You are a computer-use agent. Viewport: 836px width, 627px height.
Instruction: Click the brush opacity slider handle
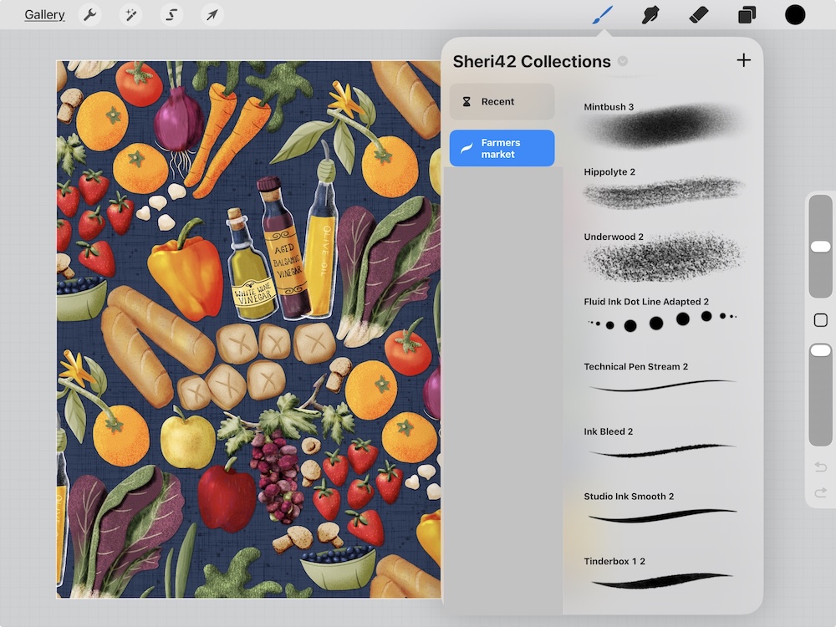coord(820,350)
